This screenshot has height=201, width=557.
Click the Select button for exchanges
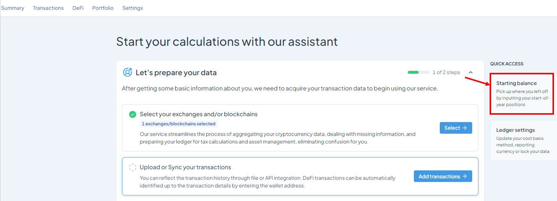pyautogui.click(x=456, y=128)
